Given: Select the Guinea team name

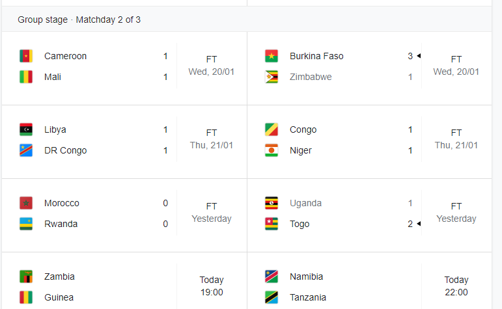Looking at the screenshot, I should pos(59,297).
